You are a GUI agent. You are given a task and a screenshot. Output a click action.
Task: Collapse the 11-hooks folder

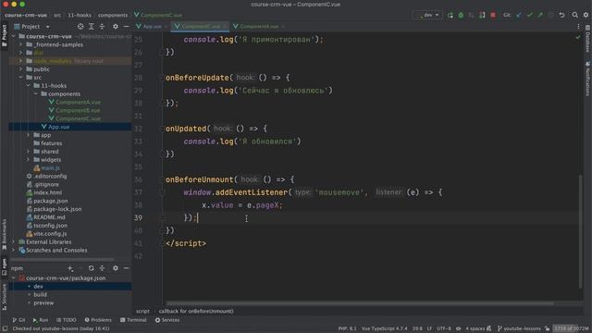coord(28,86)
